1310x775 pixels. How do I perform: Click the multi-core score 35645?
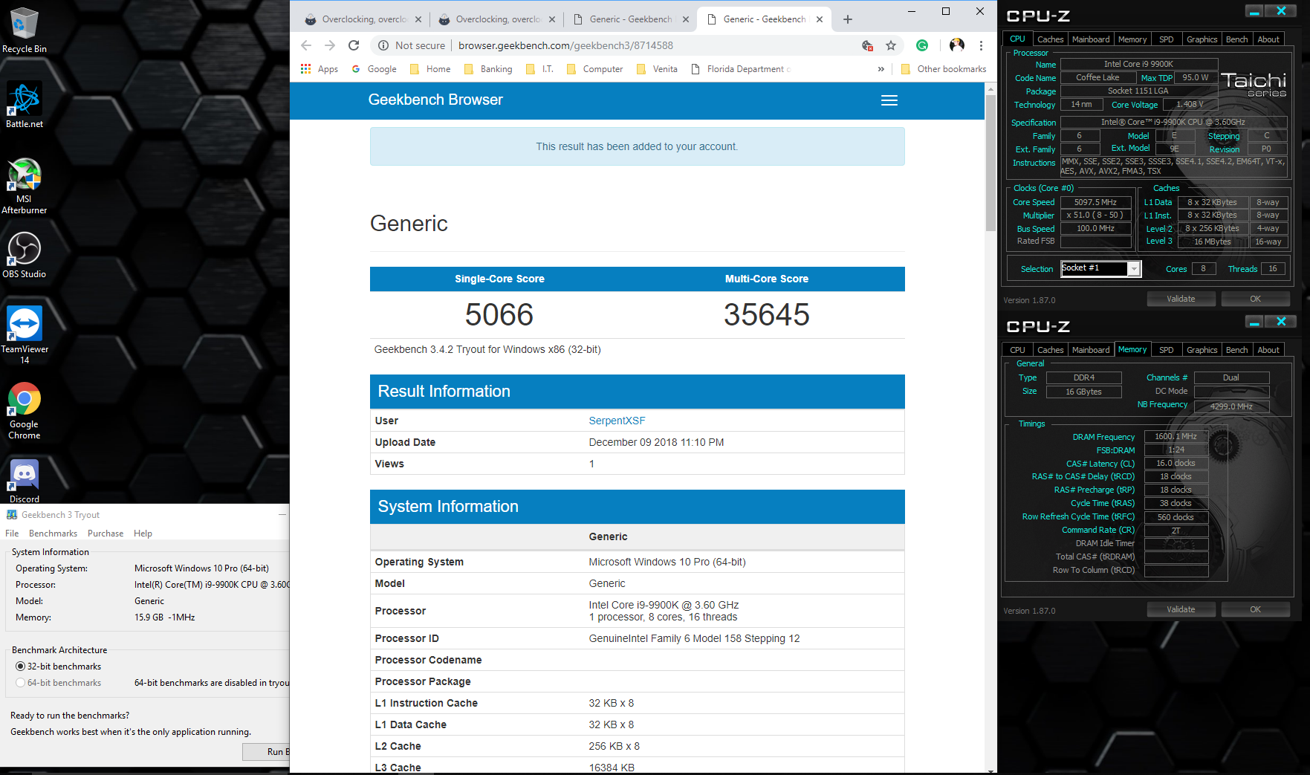coord(767,315)
